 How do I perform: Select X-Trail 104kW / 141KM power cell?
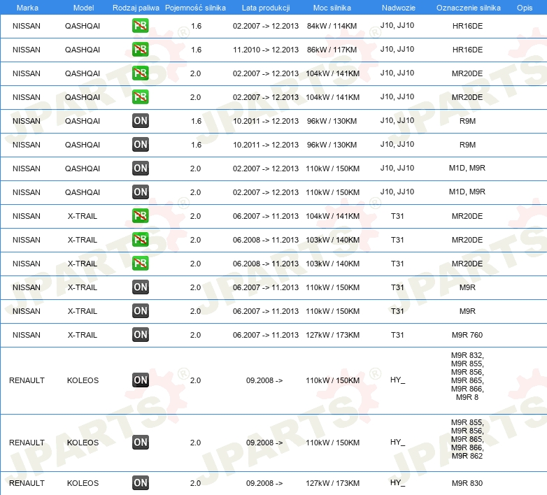332,216
